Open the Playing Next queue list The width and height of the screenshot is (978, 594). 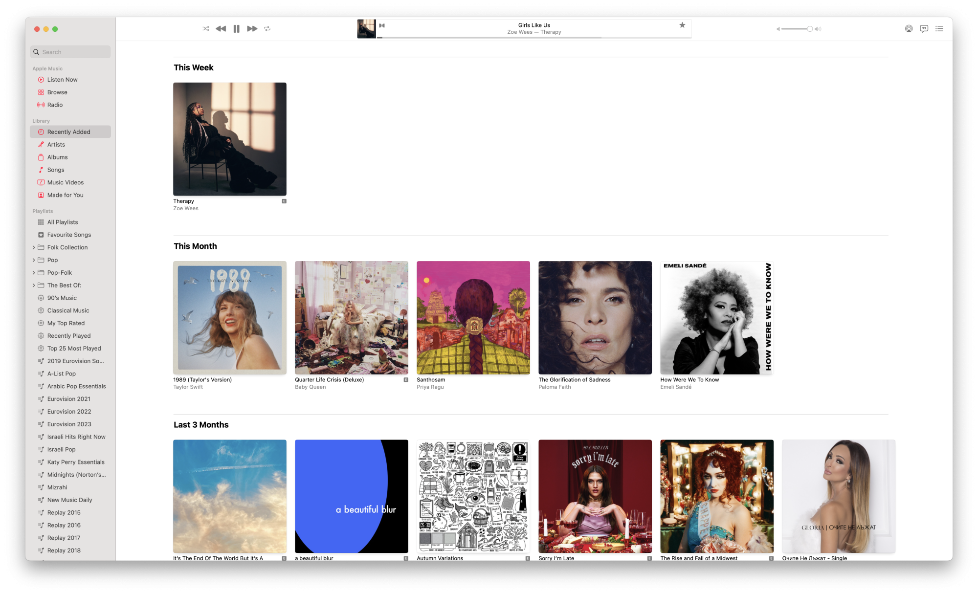939,29
